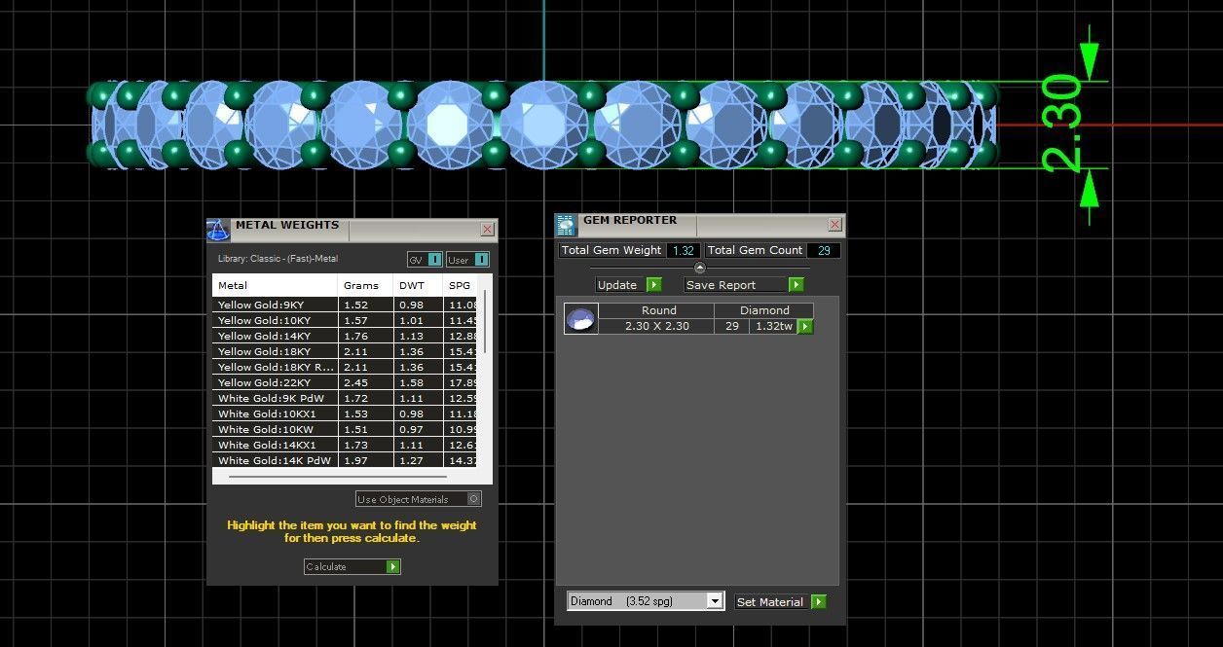
Task: Click the Diamond column header in Gem Reporter
Action: [764, 310]
